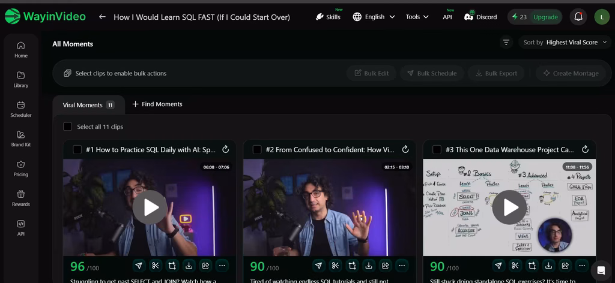This screenshot has height=283, width=615.
Task: Switch to the Viral Moments tab
Action: (x=89, y=105)
